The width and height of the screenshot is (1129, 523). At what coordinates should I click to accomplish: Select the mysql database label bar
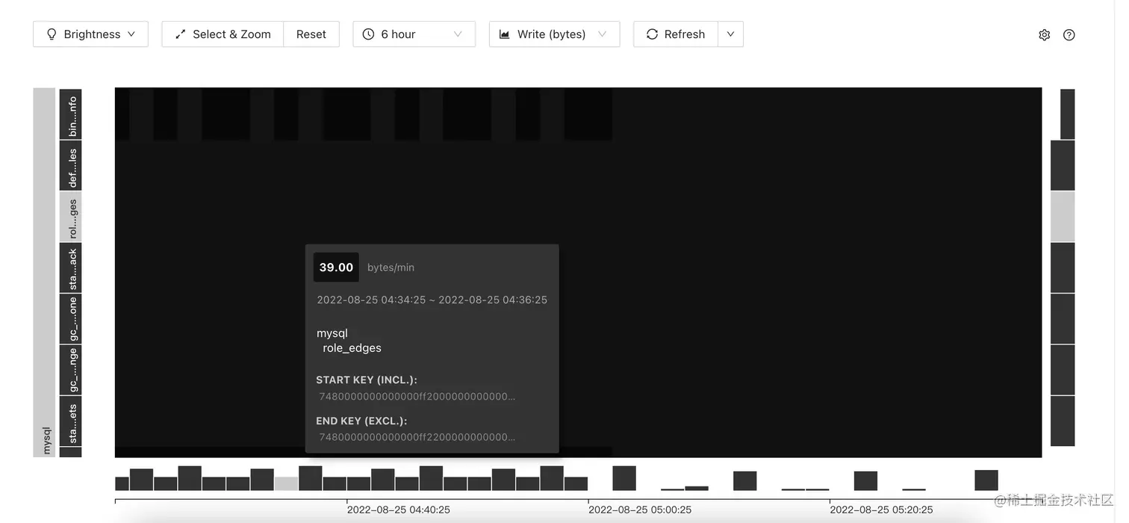(45, 272)
